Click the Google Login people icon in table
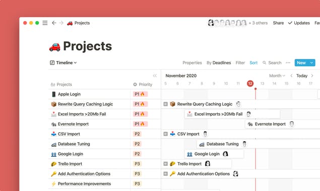The width and height of the screenshot is (320, 191). pos(54,154)
